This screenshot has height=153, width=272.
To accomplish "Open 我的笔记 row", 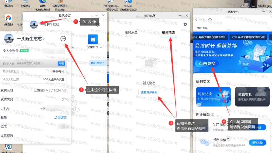I will click(x=34, y=99).
